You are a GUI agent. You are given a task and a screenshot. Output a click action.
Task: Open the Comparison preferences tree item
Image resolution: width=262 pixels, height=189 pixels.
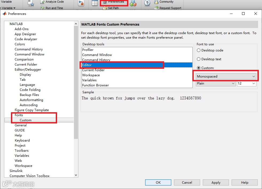tap(24, 59)
